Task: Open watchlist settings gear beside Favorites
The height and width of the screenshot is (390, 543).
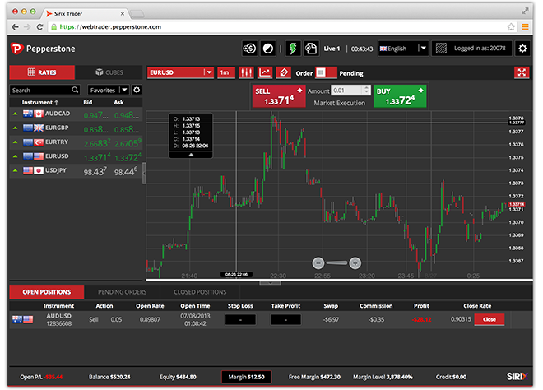Action: (x=137, y=90)
